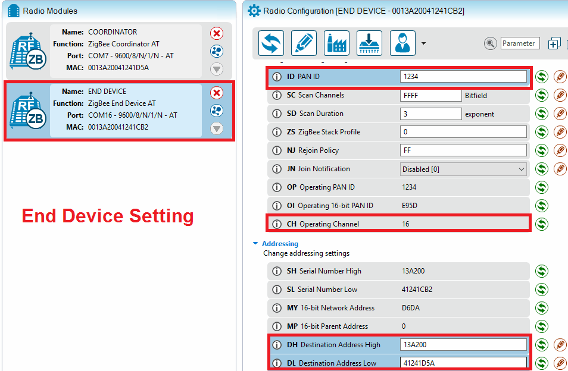This screenshot has width=568, height=371.
Task: Discover network nodes for END DEVICE module
Action: coord(217,111)
